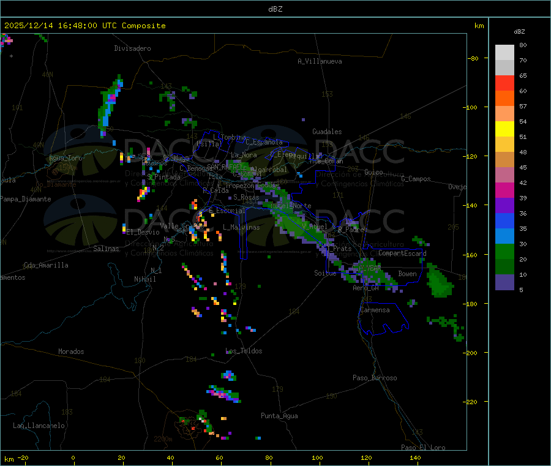Click the La_Nora label
Viewport: 551px width, 466px height.
point(244,155)
